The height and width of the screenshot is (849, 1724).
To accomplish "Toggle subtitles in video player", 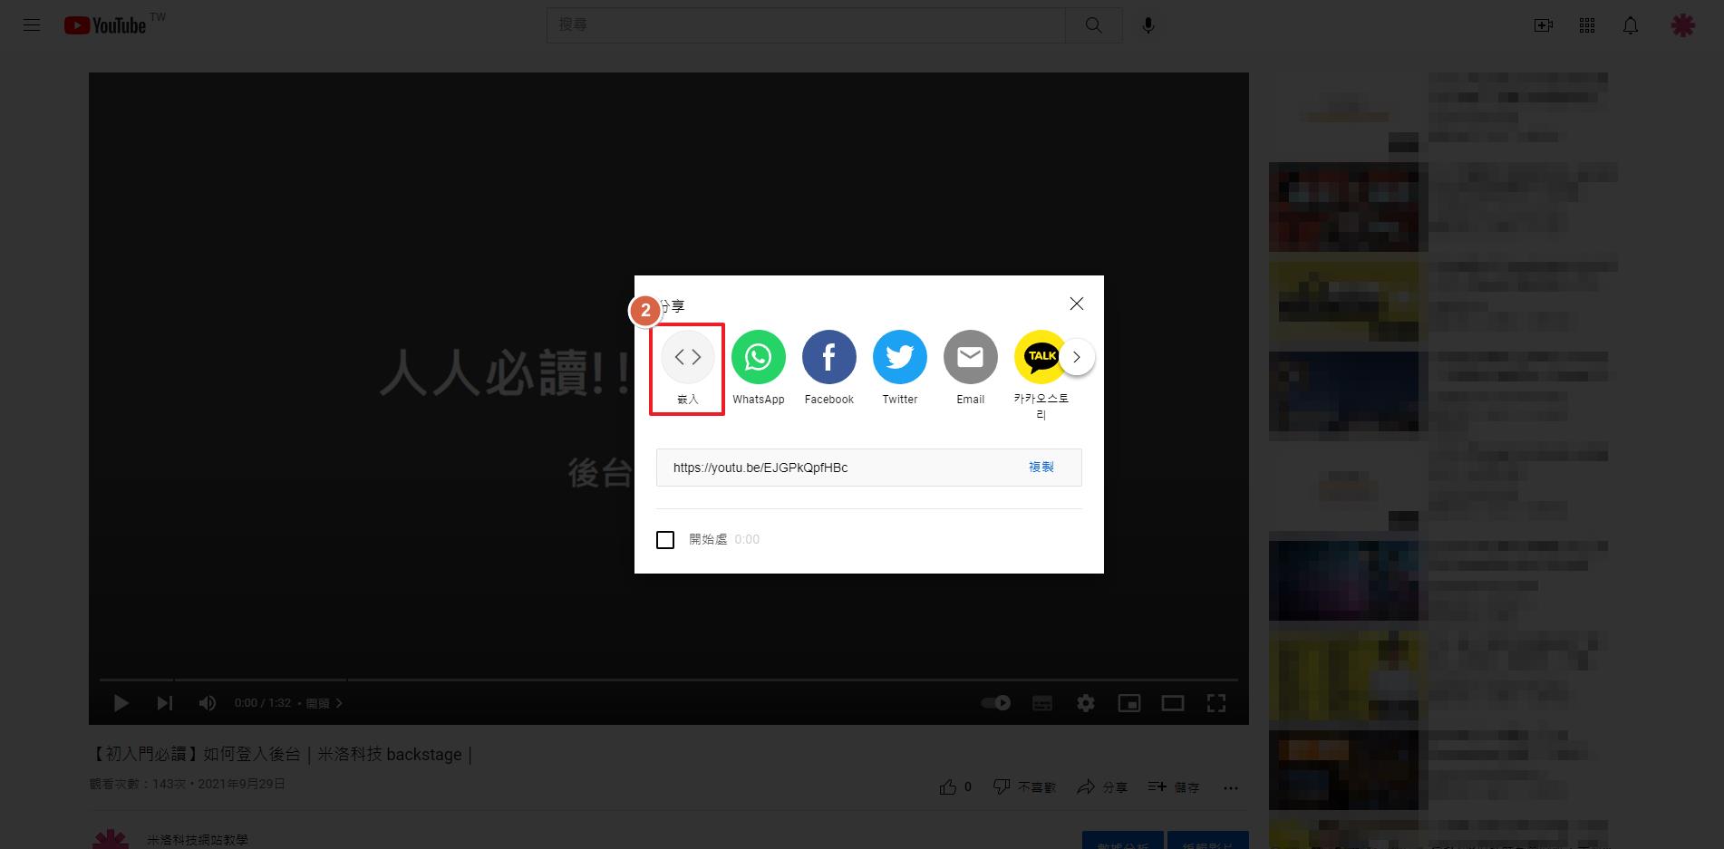I will (x=1041, y=703).
